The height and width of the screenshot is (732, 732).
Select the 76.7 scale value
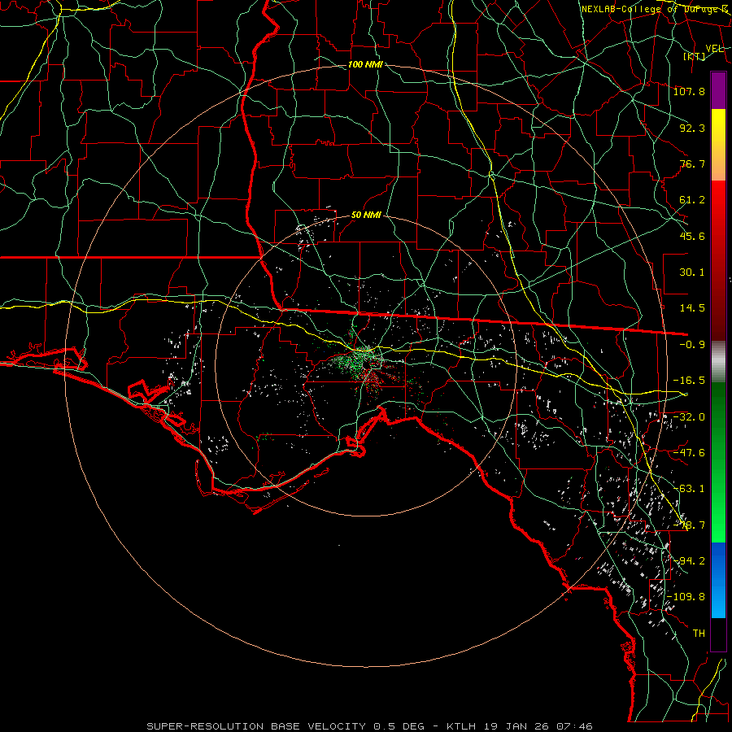pyautogui.click(x=692, y=163)
